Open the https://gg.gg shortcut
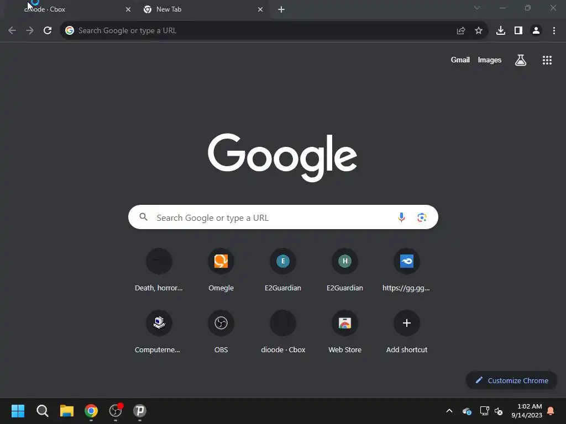This screenshot has height=424, width=566. tap(406, 269)
